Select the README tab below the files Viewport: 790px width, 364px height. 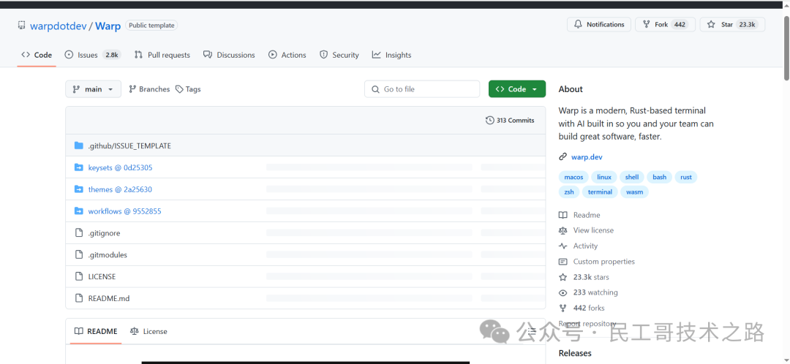coord(96,331)
